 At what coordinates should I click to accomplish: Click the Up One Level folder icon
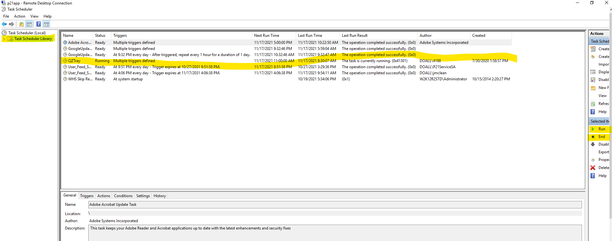21,24
